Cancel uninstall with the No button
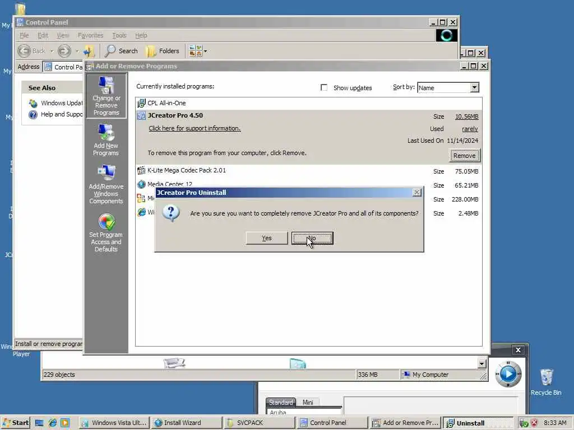The image size is (574, 430). coord(312,238)
